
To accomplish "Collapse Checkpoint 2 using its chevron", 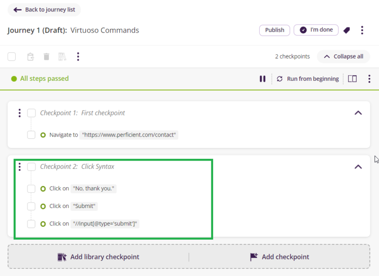I will tap(358, 167).
